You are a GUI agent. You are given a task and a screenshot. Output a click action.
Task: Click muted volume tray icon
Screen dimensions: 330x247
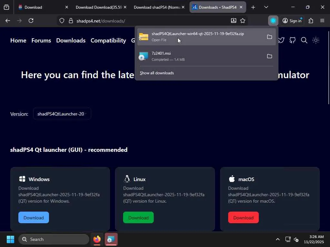[296, 239]
